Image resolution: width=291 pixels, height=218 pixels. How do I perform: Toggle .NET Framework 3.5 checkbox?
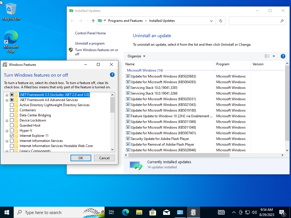(12, 95)
